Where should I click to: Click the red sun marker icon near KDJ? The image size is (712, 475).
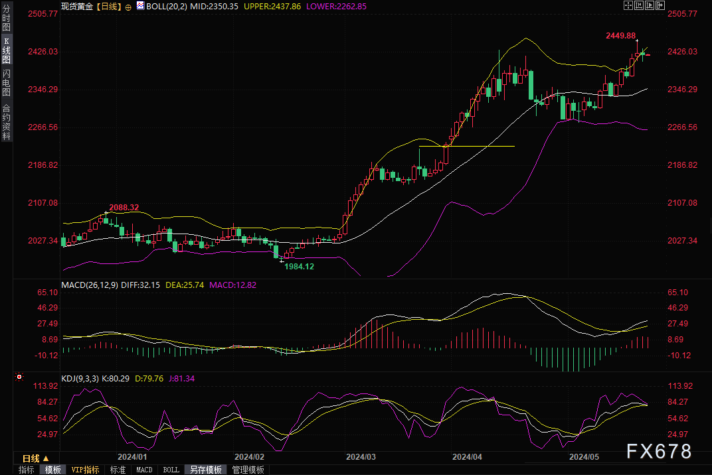(19, 377)
